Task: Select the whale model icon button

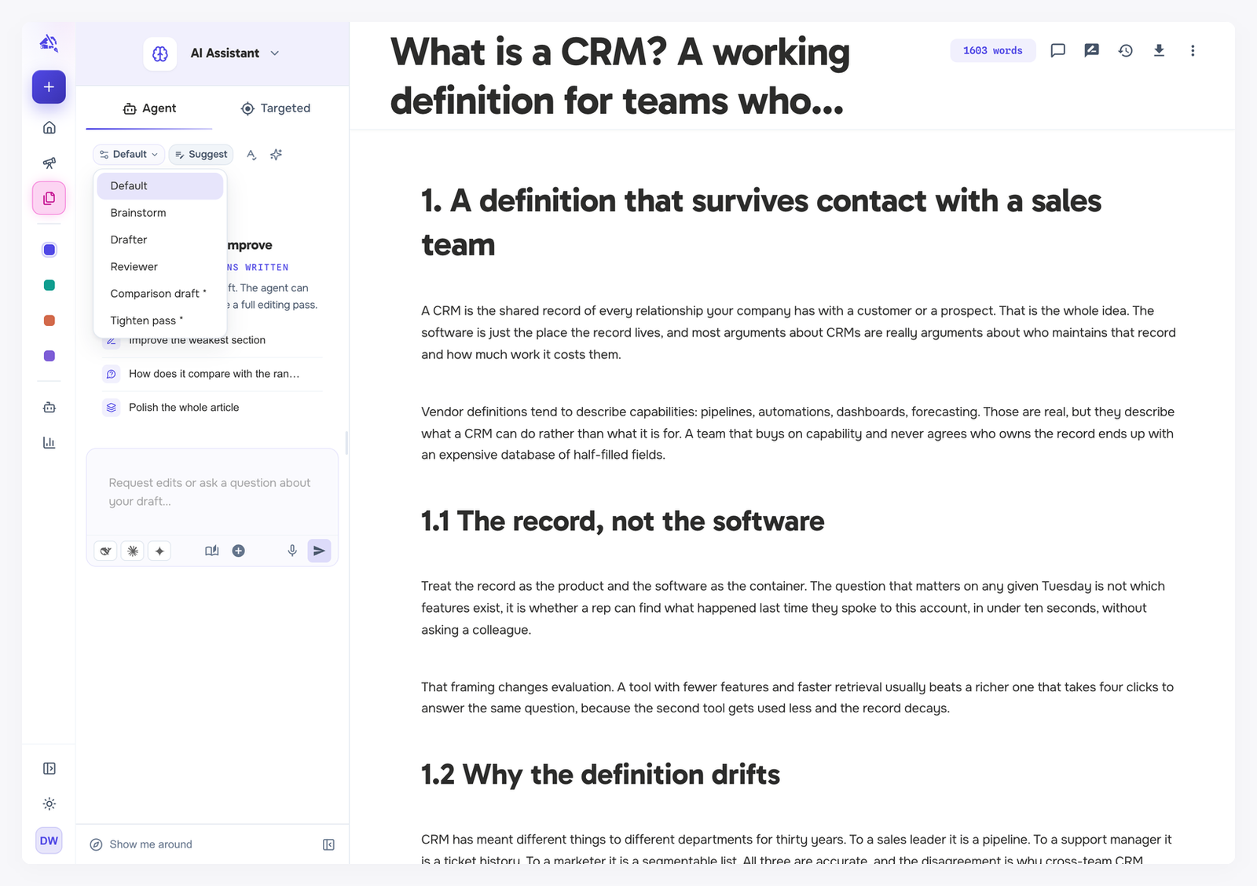Action: click(105, 551)
